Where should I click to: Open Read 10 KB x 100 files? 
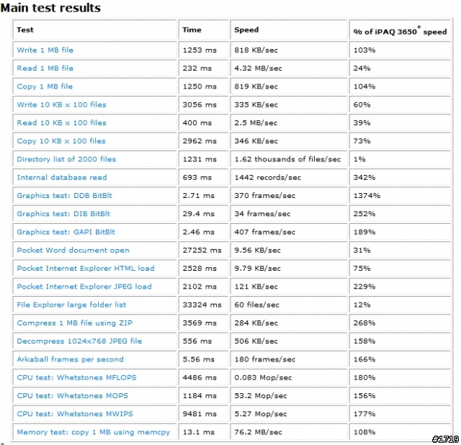(x=61, y=123)
